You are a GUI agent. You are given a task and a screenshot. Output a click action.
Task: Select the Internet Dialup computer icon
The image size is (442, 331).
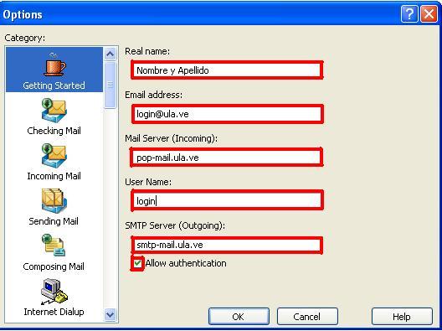pos(54,292)
